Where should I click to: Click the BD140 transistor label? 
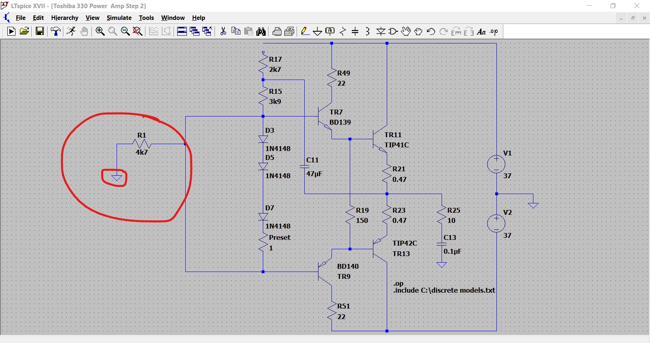pos(348,266)
